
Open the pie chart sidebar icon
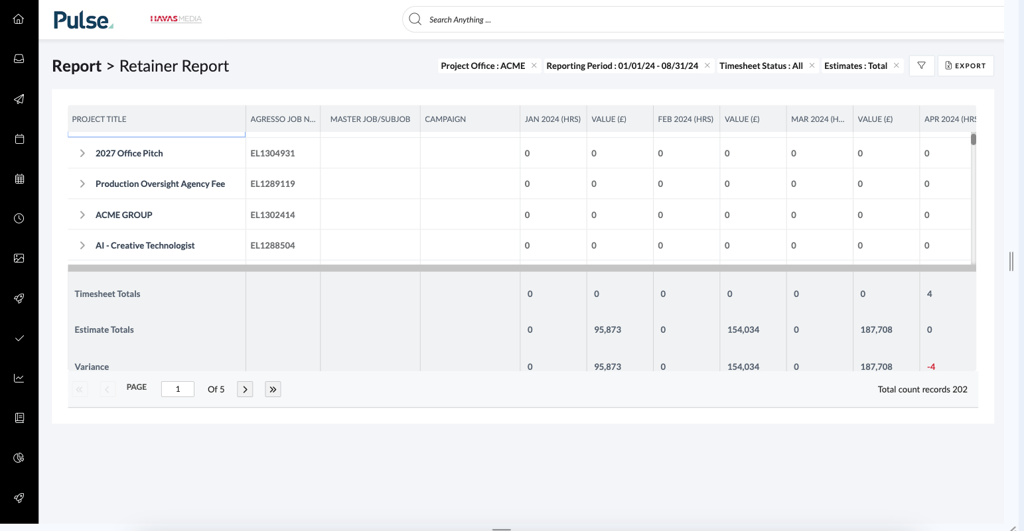[19, 457]
